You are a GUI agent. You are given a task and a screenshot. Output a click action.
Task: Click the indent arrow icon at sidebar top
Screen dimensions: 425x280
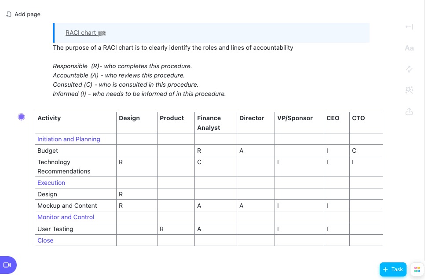point(409,27)
